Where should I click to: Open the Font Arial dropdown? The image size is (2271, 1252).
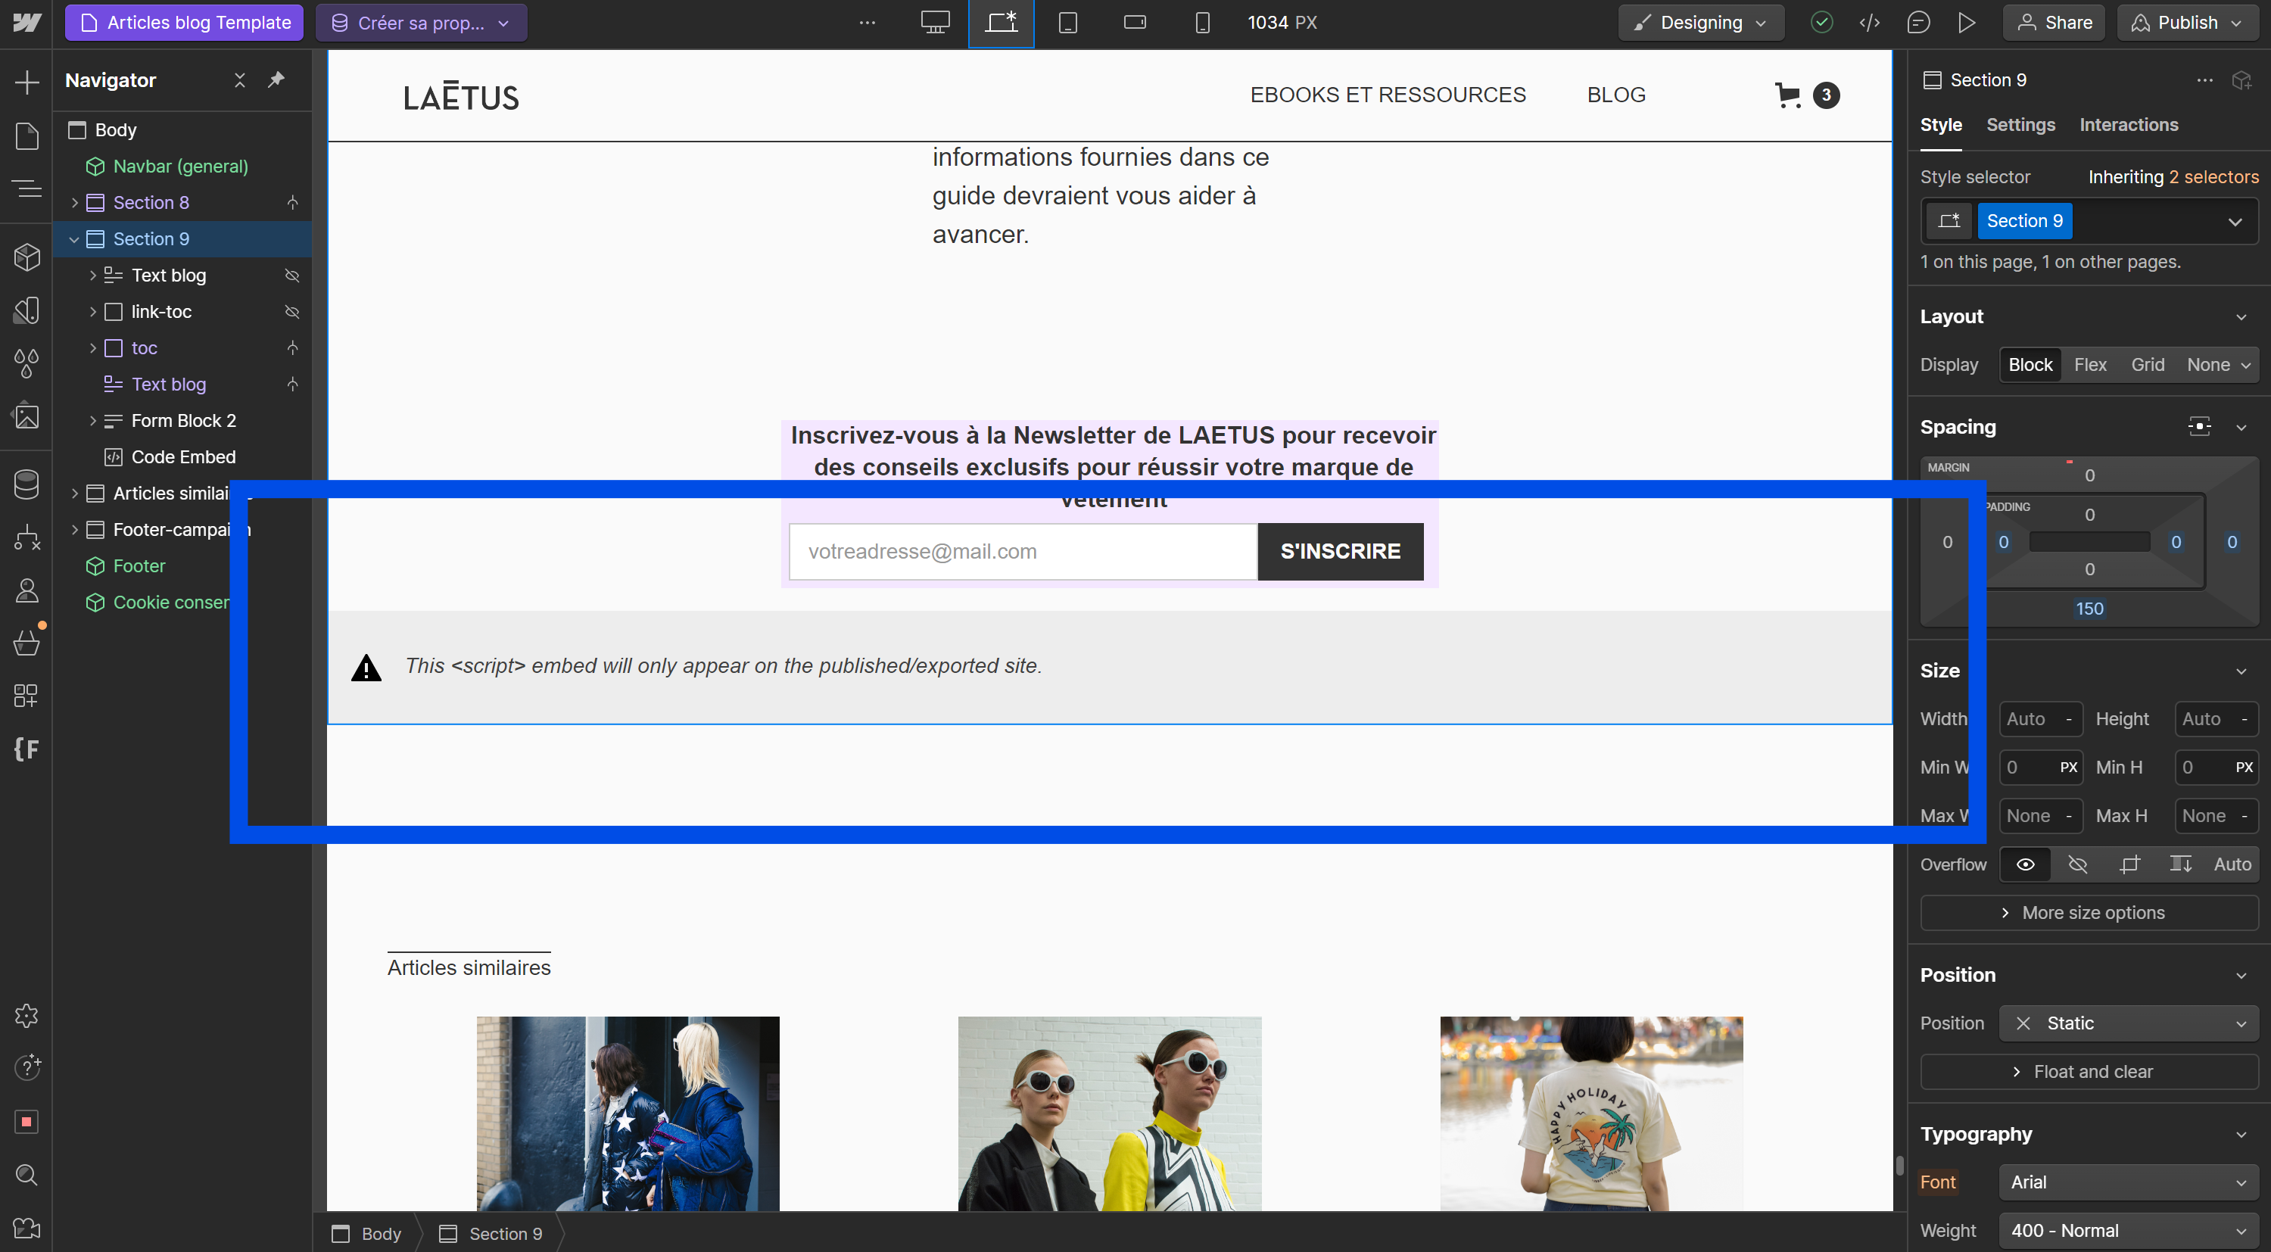(x=2127, y=1182)
